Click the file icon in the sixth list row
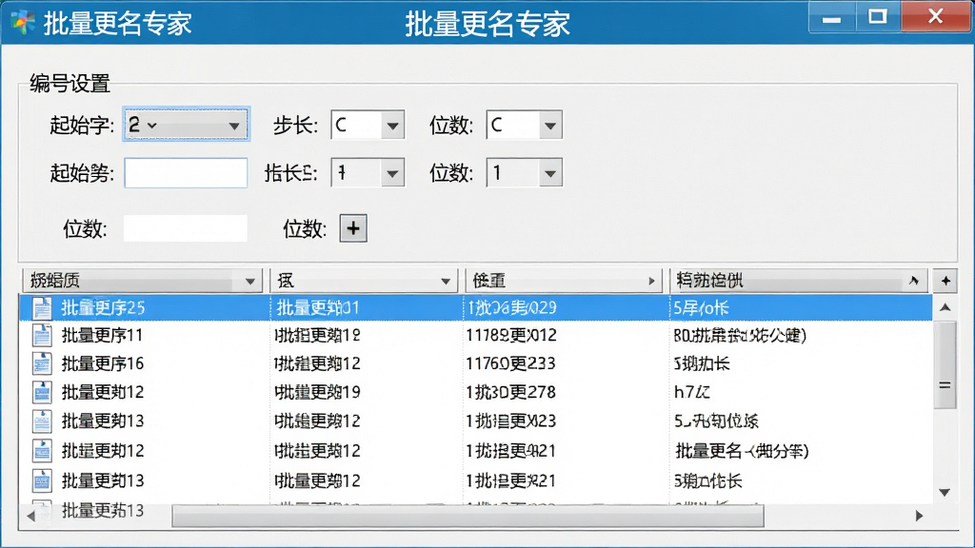 42,450
